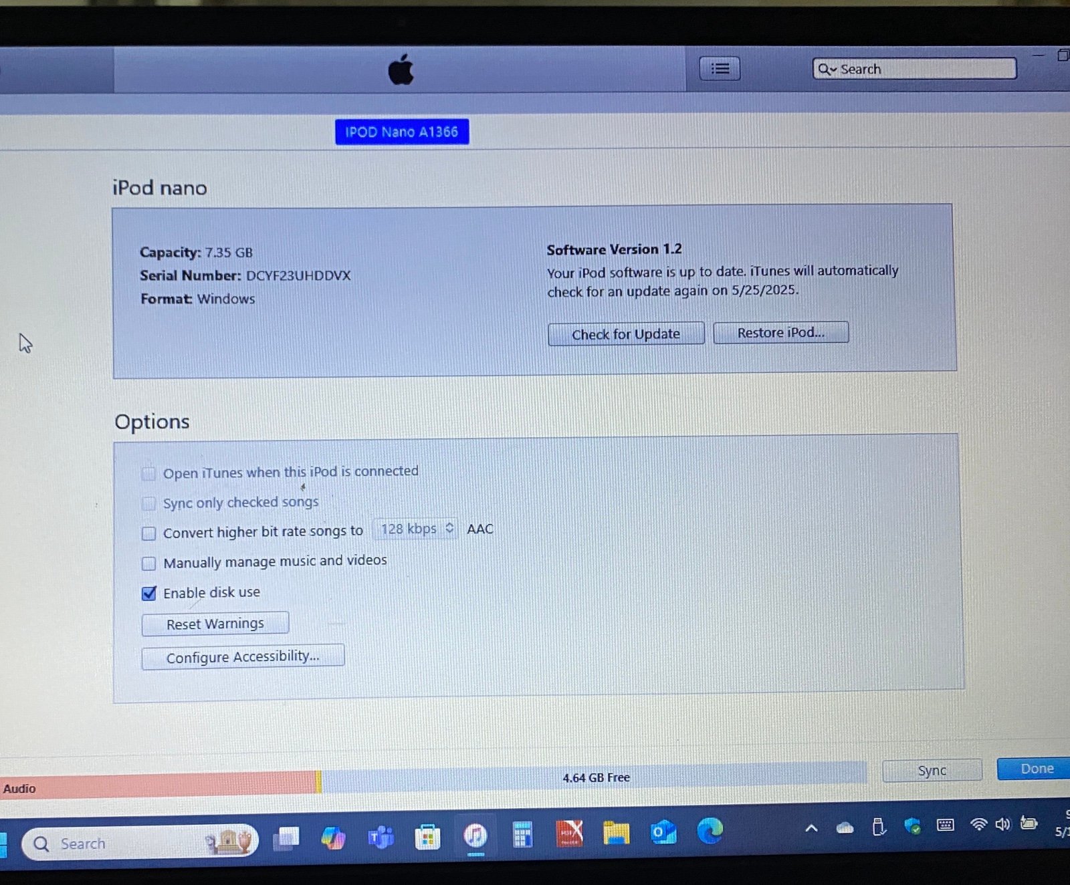This screenshot has width=1070, height=885.
Task: Click the Capacity: 7.35 GB text
Action: (196, 252)
